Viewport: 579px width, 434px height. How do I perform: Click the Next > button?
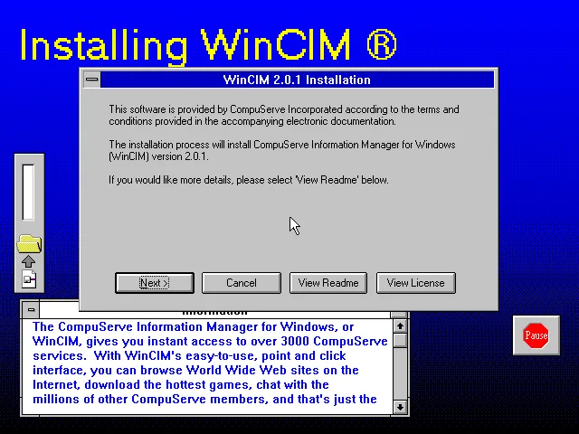pyautogui.click(x=155, y=283)
